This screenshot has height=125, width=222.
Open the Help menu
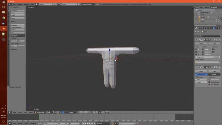[x=32, y=5]
